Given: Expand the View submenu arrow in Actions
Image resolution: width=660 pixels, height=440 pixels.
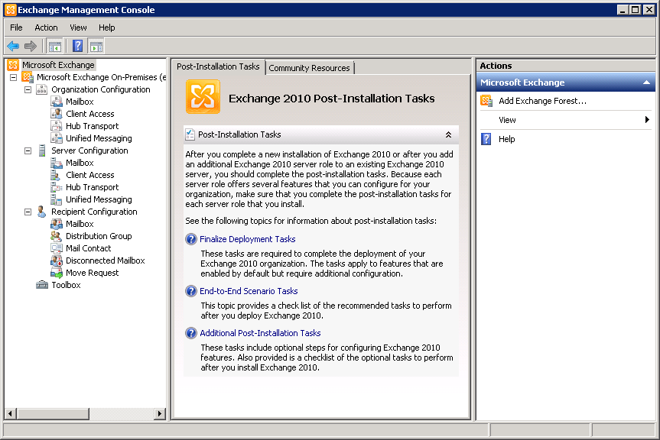Looking at the screenshot, I should tap(647, 120).
